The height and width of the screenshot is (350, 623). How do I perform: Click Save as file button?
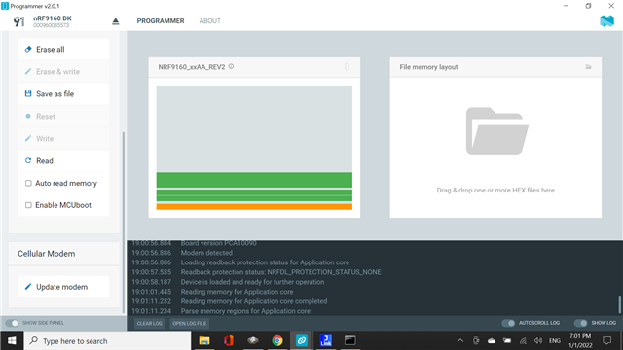point(63,94)
